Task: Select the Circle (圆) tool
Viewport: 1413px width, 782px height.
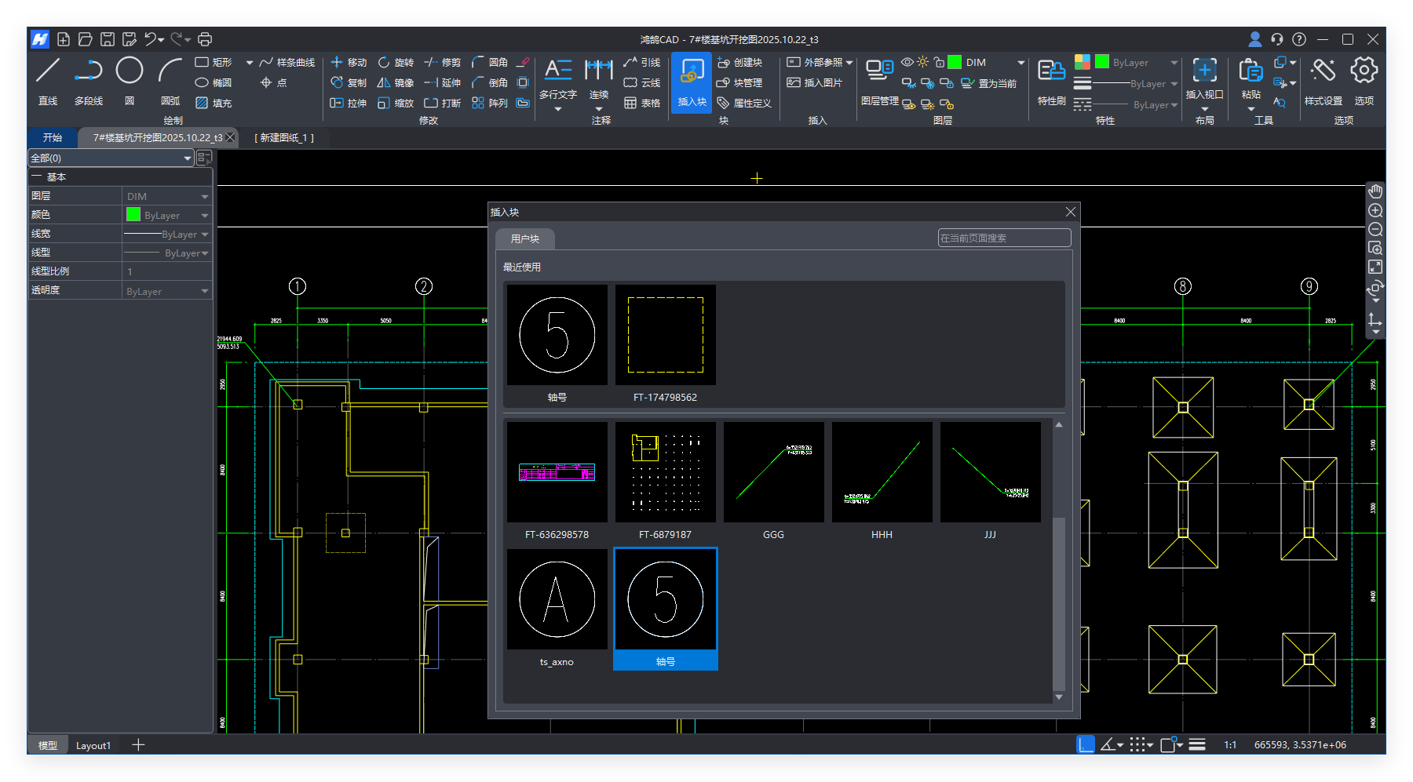Action: click(x=130, y=71)
